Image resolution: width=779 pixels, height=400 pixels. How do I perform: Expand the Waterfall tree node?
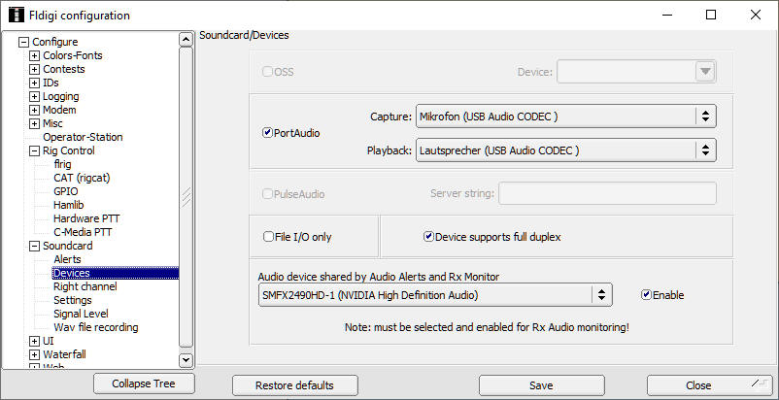click(x=35, y=354)
